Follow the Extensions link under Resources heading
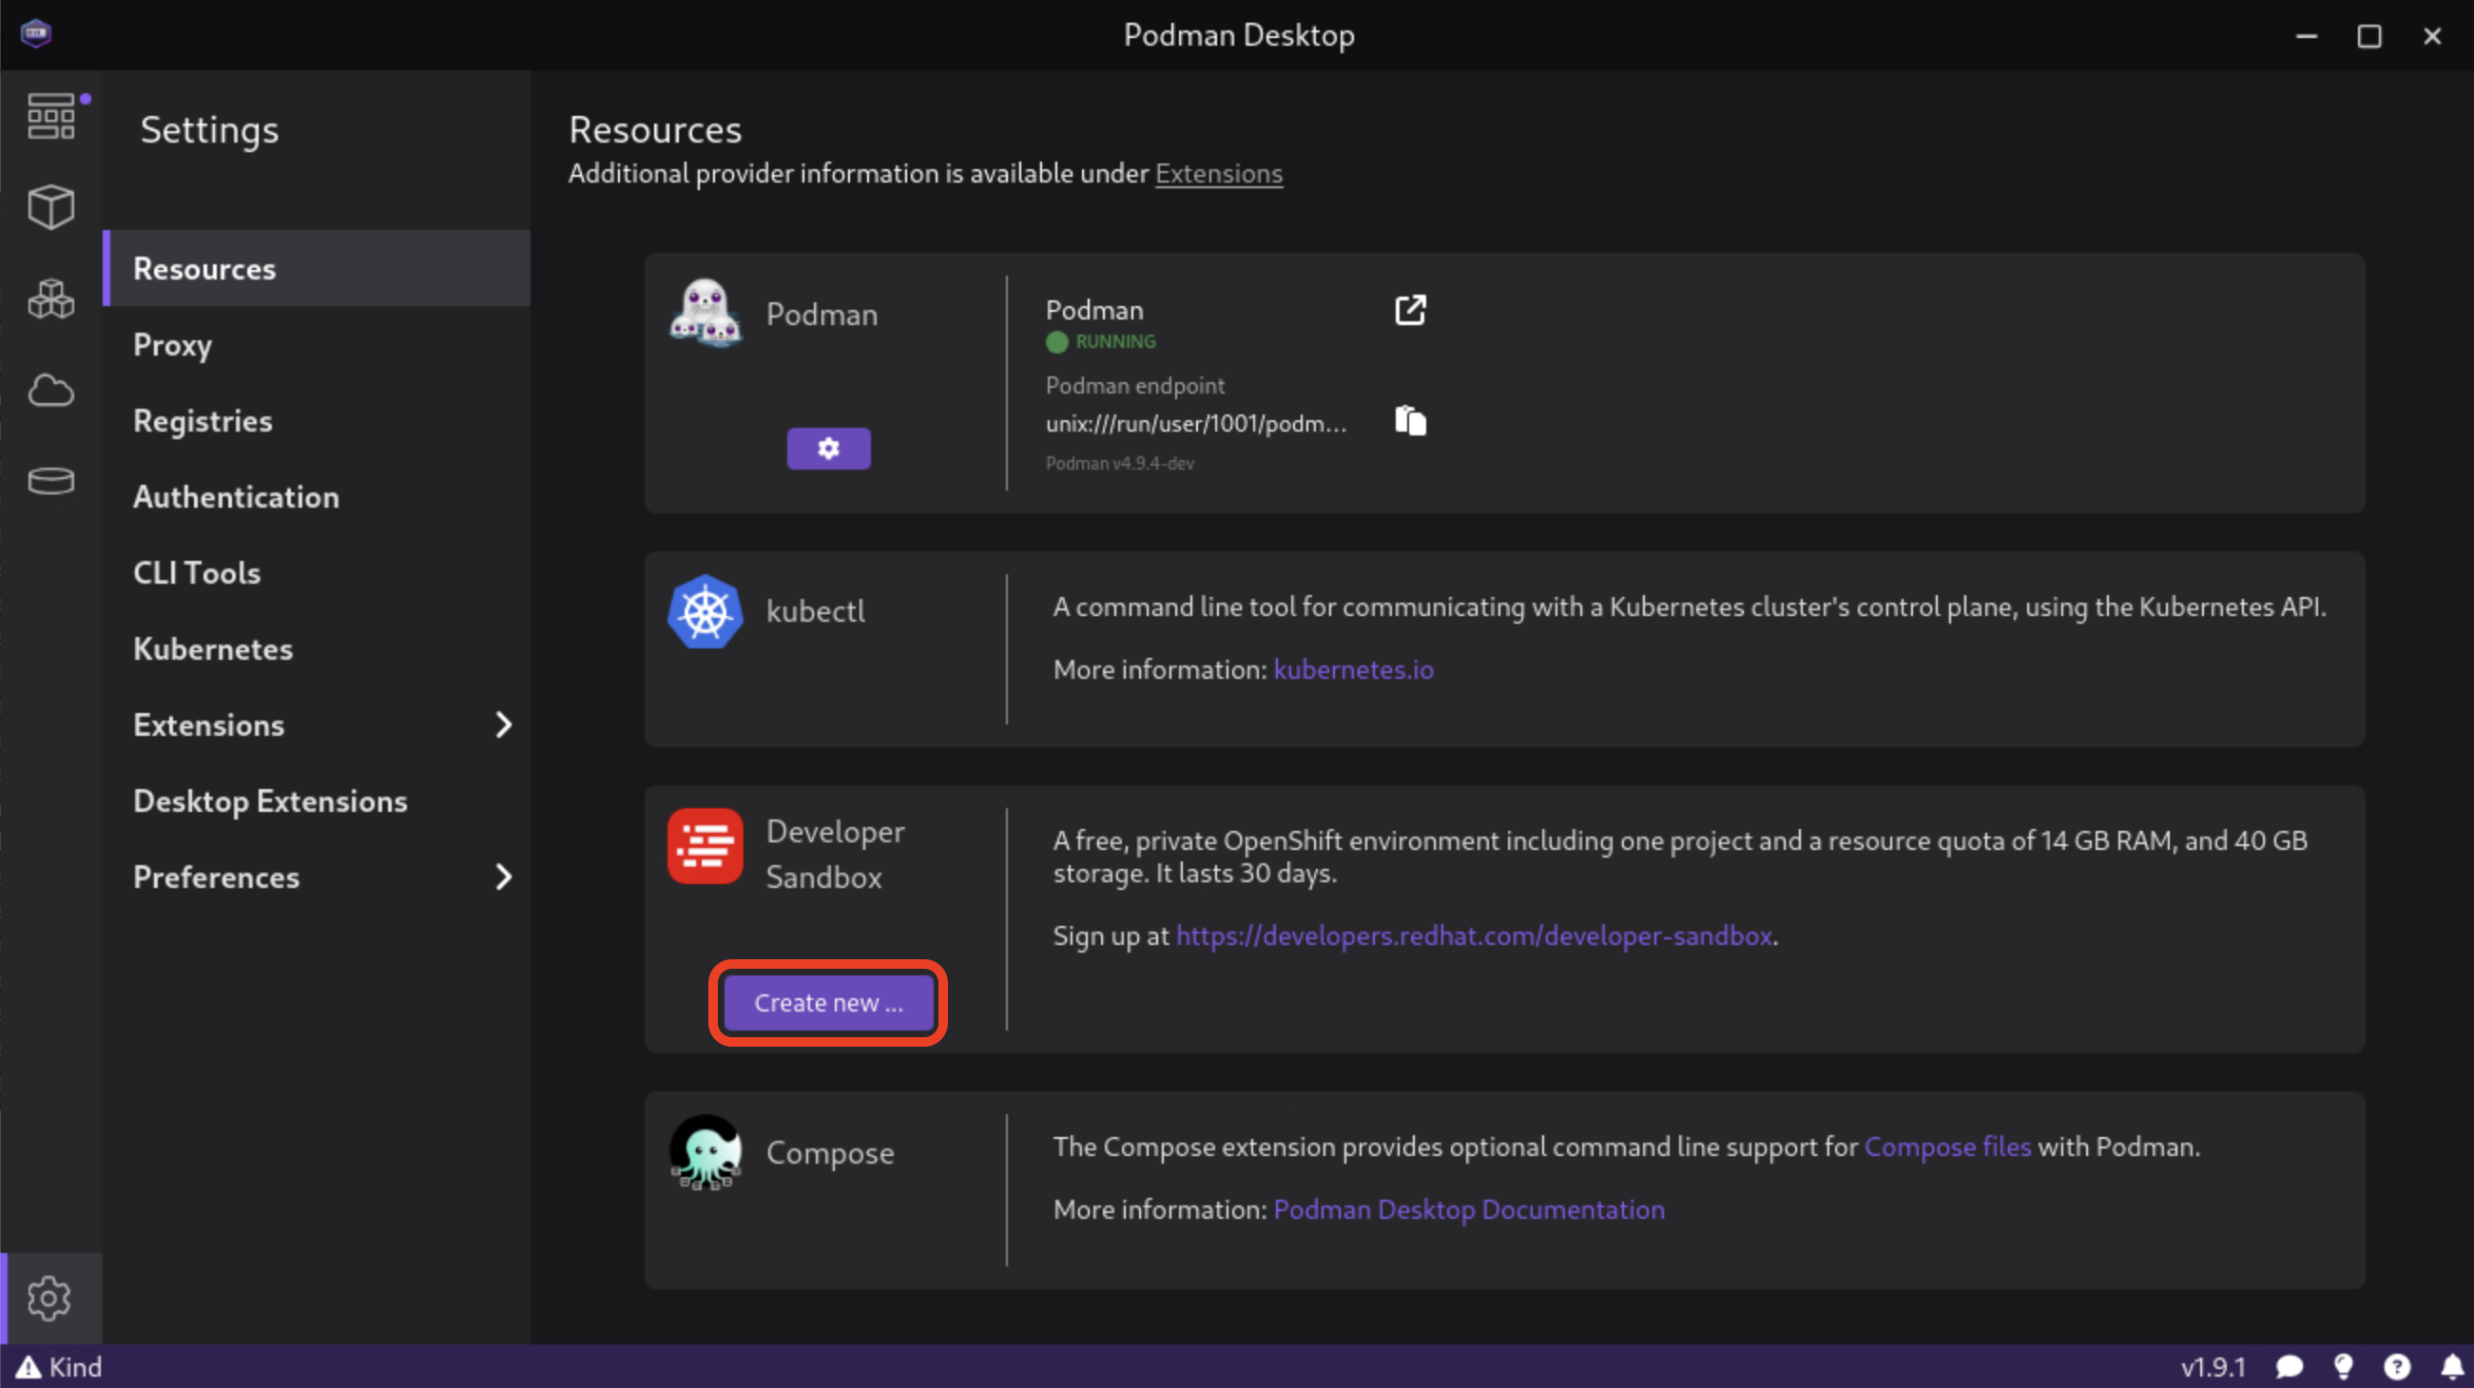This screenshot has width=2474, height=1388. (x=1218, y=173)
